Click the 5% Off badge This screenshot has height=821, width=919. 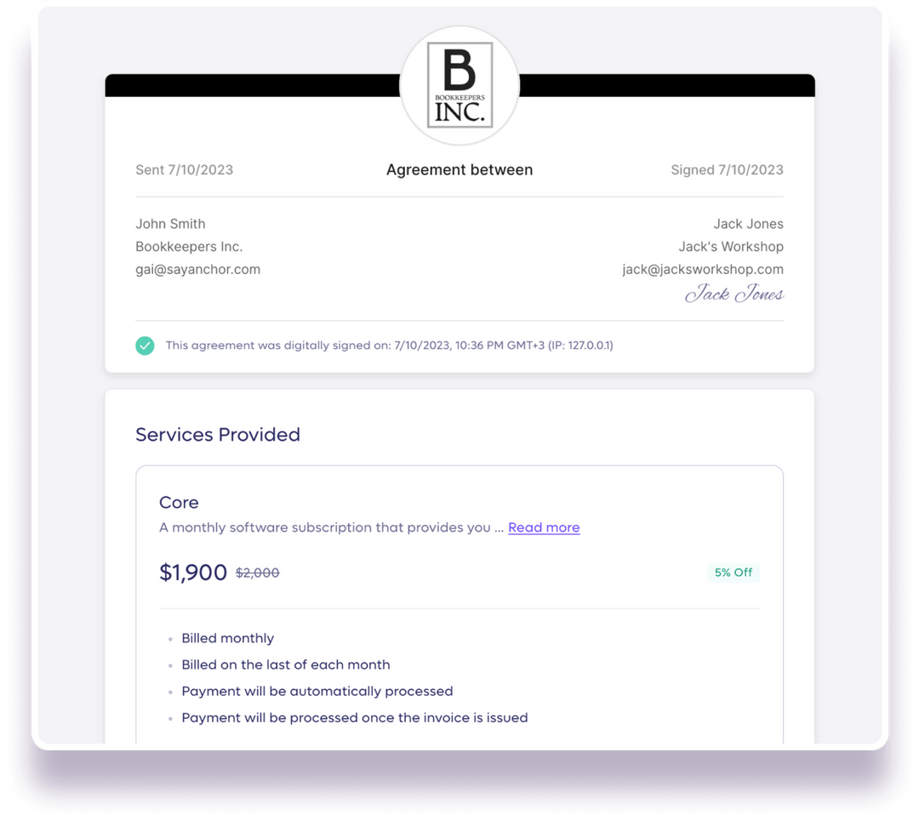733,573
